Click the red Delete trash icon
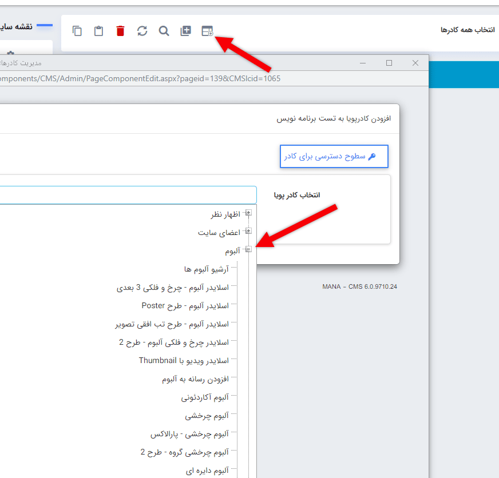The image size is (499, 478). [120, 31]
